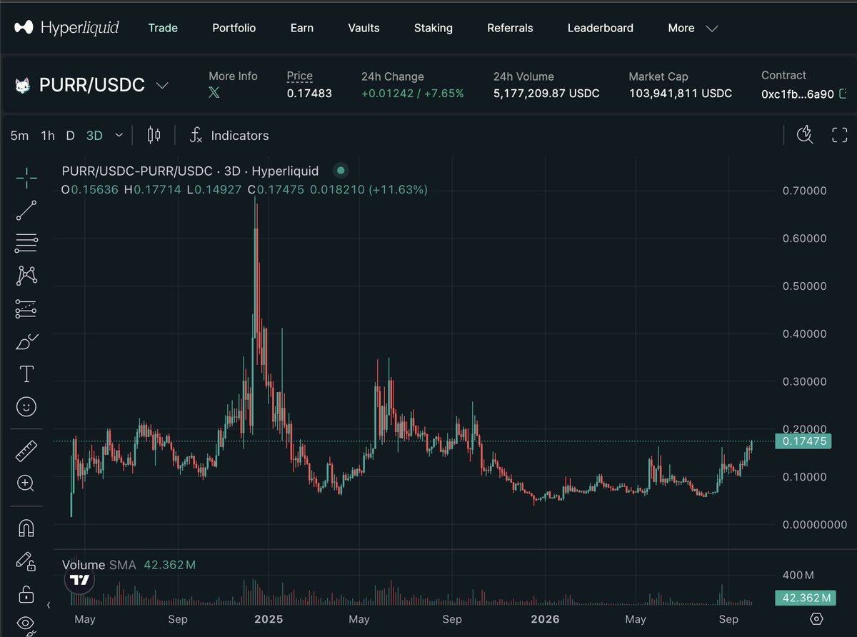Activate the zoom in tool
857x637 pixels.
click(26, 483)
